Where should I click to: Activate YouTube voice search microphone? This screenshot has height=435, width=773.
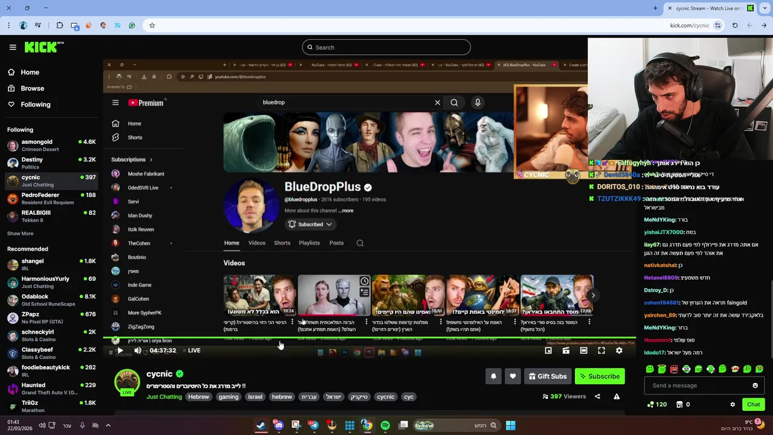click(478, 103)
